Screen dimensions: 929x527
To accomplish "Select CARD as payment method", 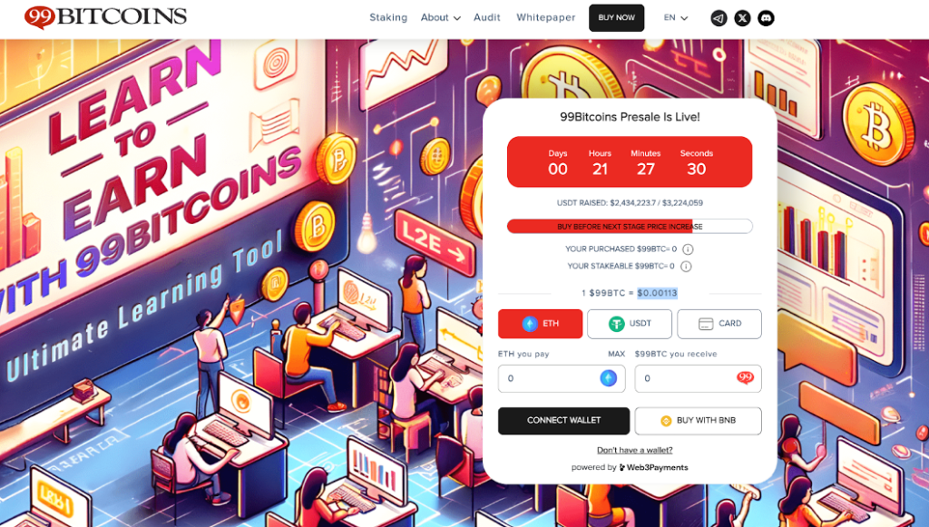I will coord(719,324).
